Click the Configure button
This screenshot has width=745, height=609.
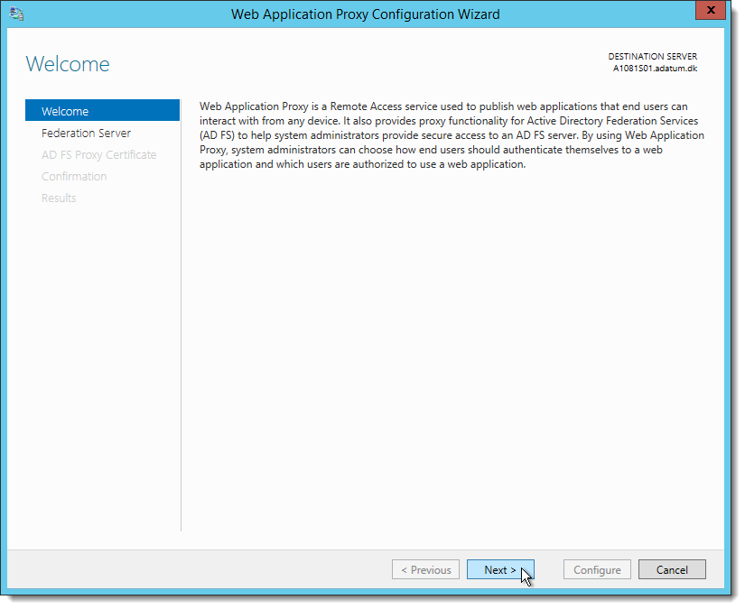point(597,570)
